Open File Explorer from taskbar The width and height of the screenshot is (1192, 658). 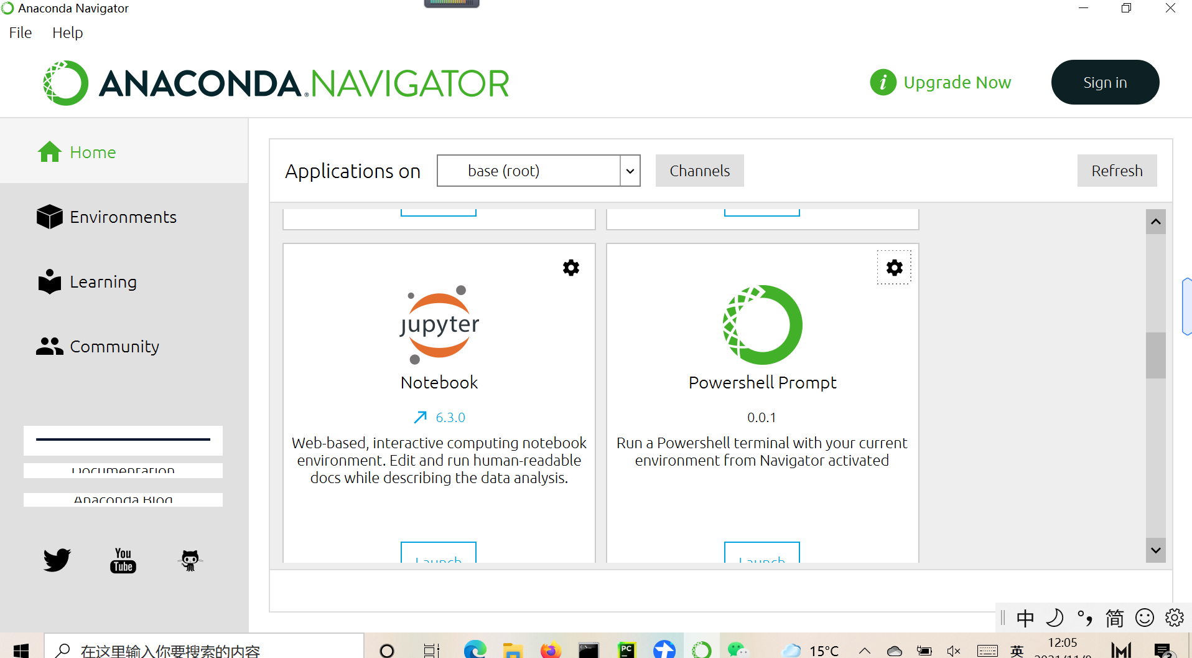513,651
